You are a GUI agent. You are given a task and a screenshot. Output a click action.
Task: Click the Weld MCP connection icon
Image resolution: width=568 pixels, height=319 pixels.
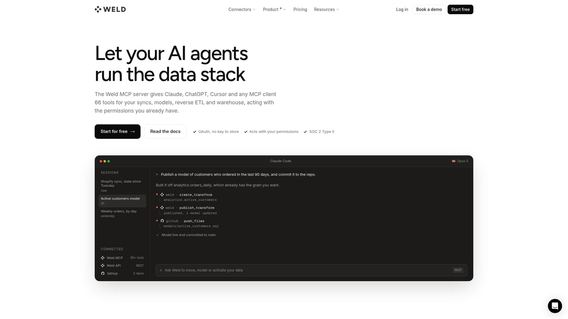(x=103, y=258)
